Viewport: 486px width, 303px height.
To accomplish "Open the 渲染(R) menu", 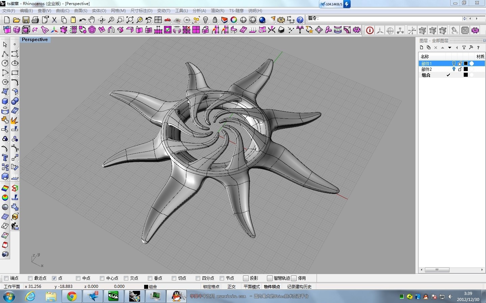I will pyautogui.click(x=217, y=11).
